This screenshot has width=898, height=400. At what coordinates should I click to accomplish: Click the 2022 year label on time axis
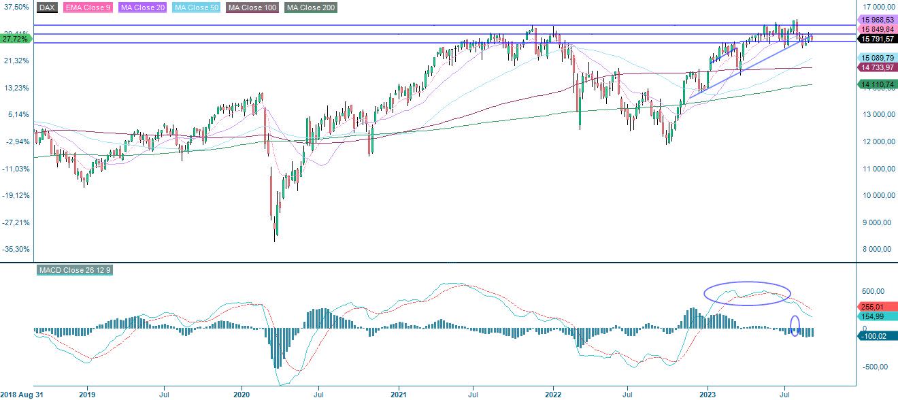click(553, 394)
